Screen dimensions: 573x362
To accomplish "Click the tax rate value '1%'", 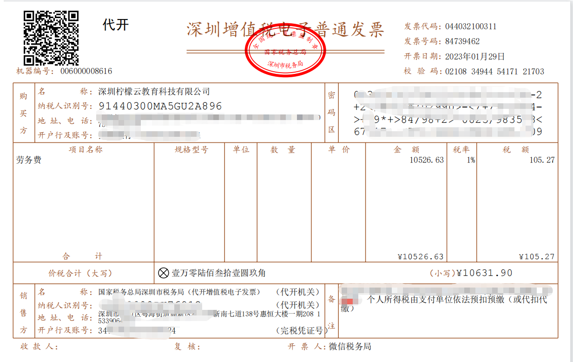I will click(x=471, y=160).
